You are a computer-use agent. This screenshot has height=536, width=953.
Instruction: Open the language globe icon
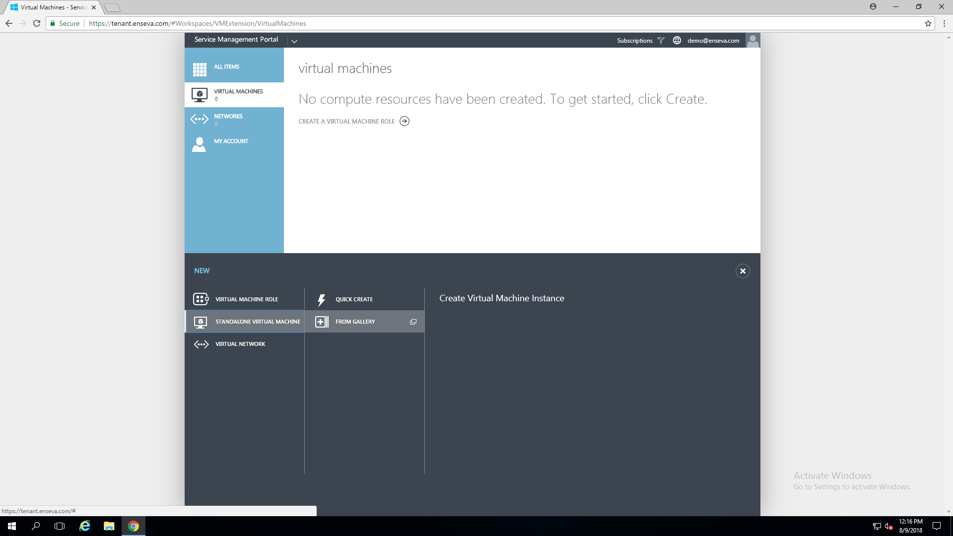click(677, 41)
